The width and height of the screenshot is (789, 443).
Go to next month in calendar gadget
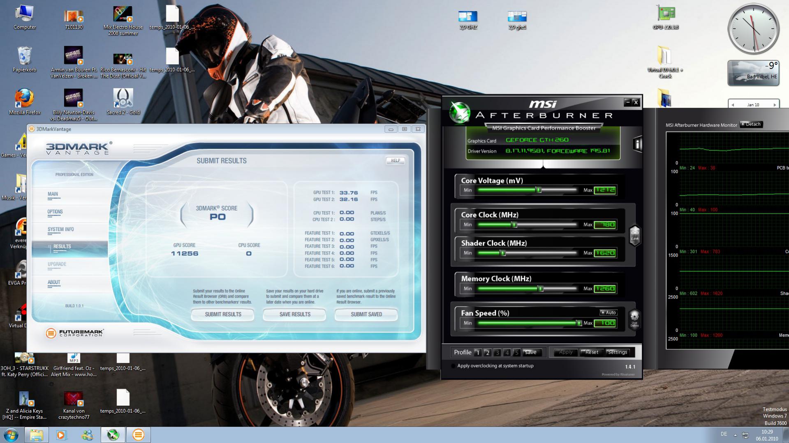point(775,105)
